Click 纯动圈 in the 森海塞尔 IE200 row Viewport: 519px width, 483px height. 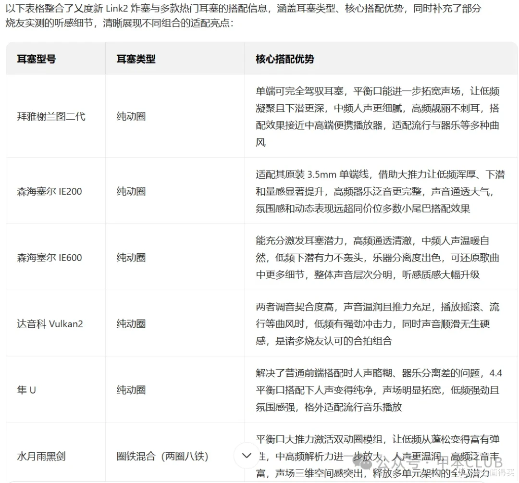point(131,191)
